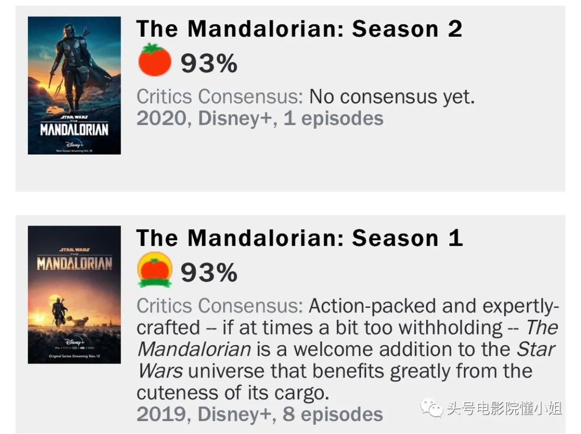
Task: Click the "2019, Disney+, 8 episodes" line
Action: tap(260, 414)
